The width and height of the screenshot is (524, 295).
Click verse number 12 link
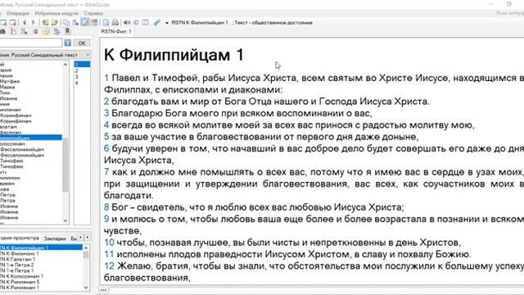pyautogui.click(x=109, y=265)
